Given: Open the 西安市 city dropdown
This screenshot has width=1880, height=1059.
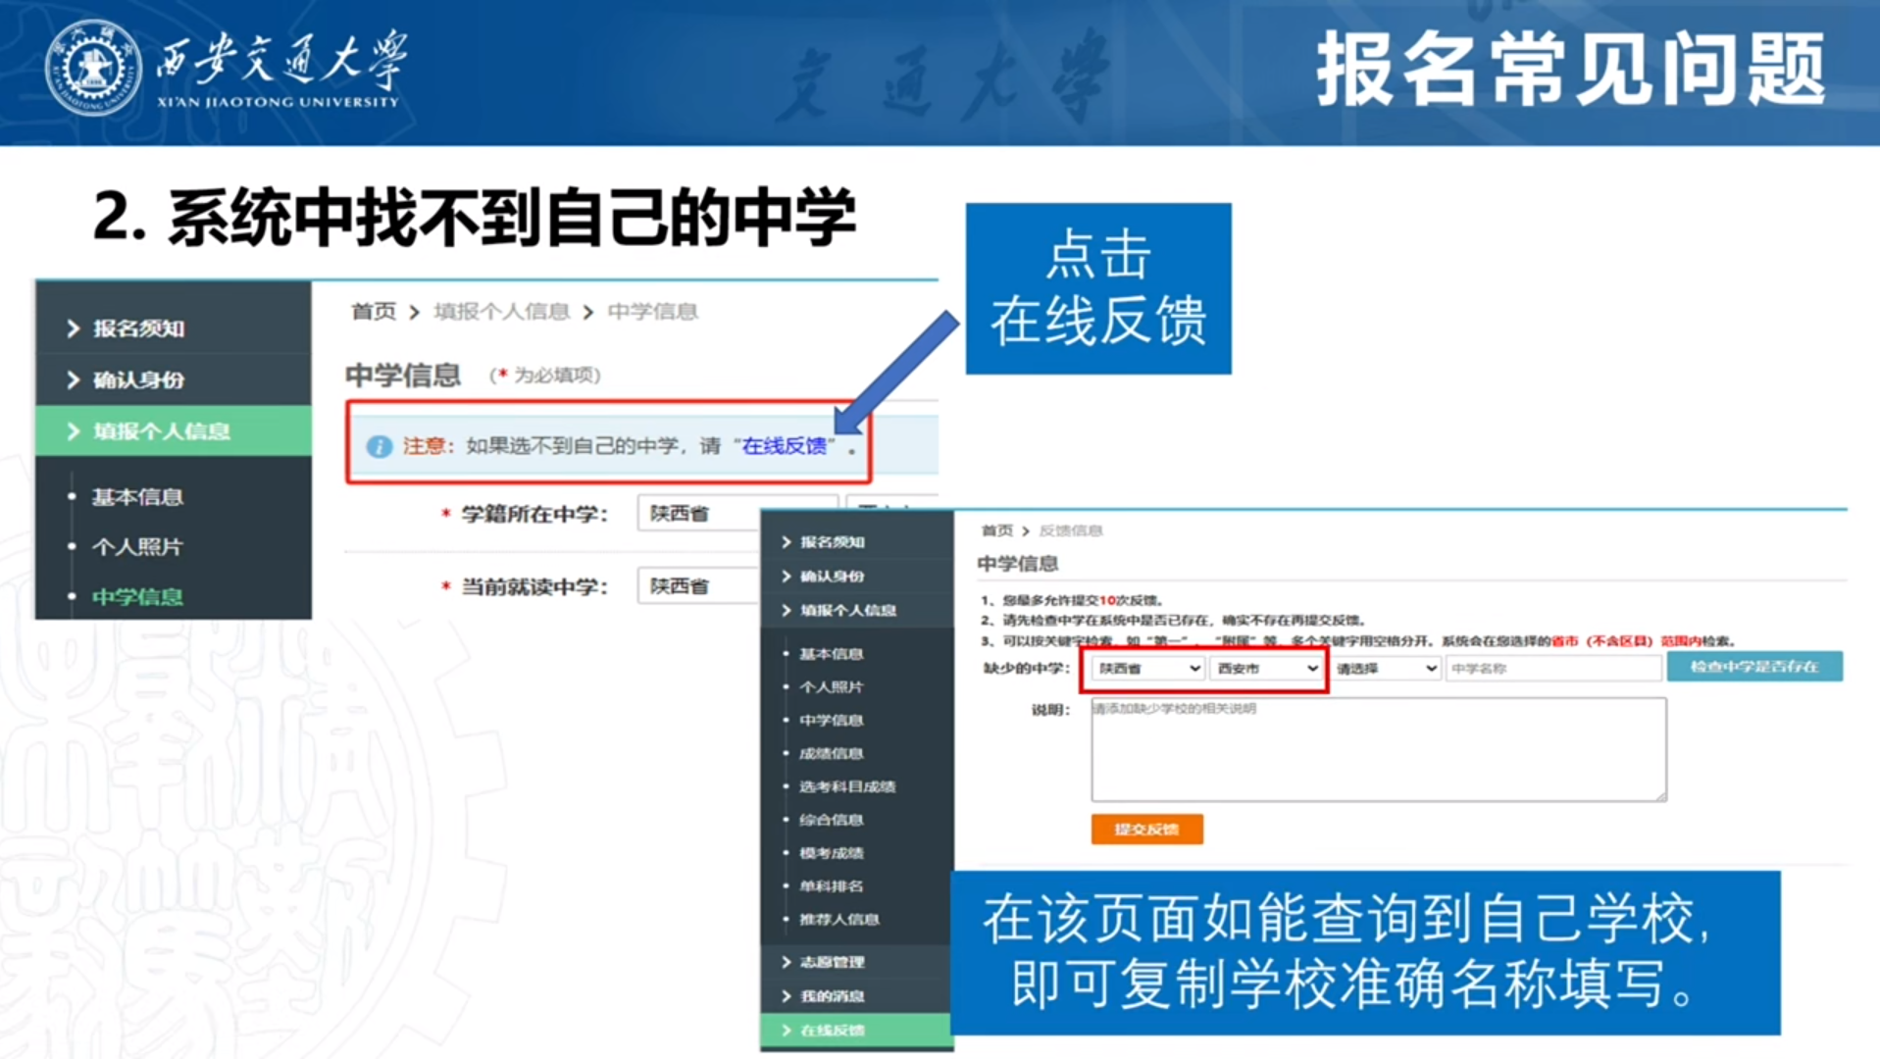Looking at the screenshot, I should coord(1266,669).
